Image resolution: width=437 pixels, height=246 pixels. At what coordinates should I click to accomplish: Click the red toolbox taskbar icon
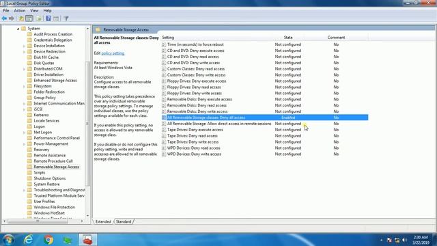coord(88,240)
